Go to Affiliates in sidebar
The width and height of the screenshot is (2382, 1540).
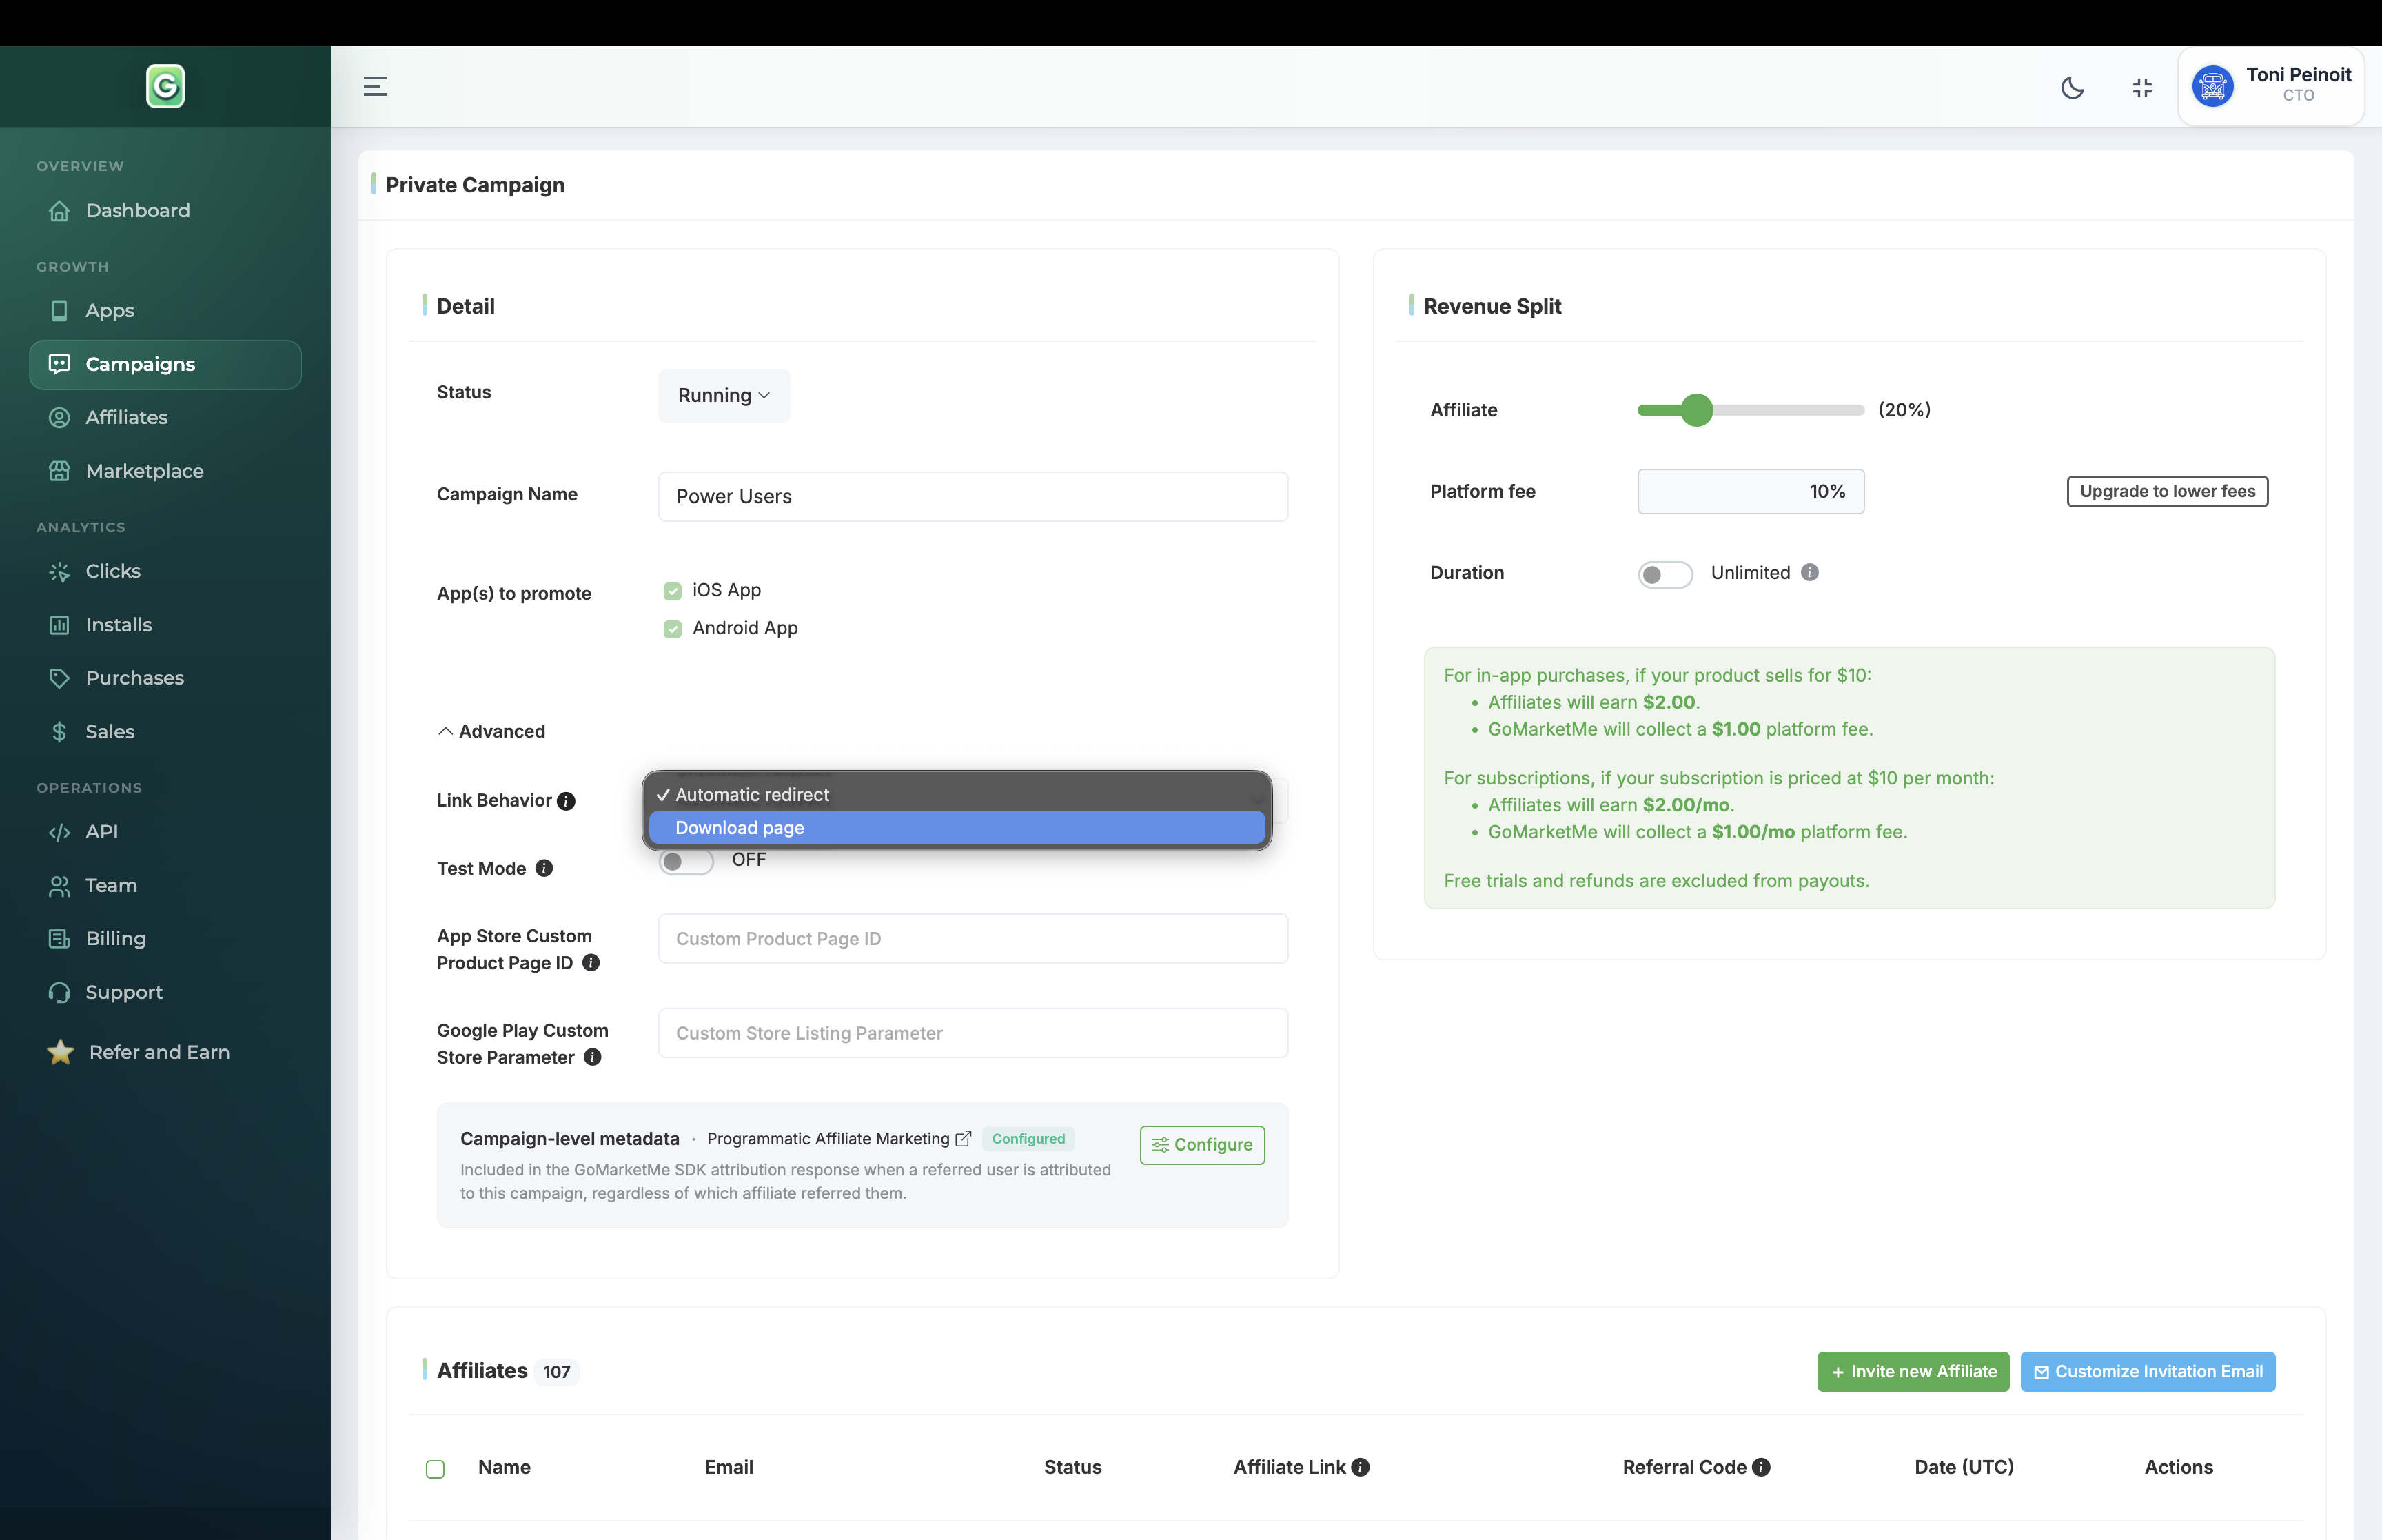[x=165, y=418]
